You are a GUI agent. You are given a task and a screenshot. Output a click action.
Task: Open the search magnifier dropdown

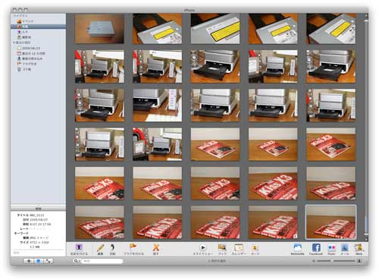click(76, 261)
